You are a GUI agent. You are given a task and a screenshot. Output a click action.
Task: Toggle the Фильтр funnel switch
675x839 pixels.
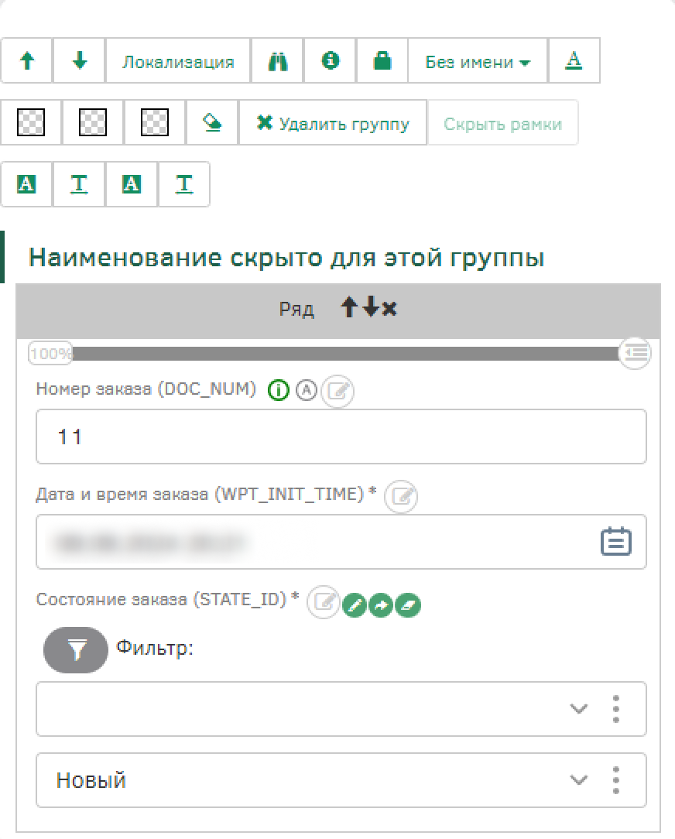(76, 650)
